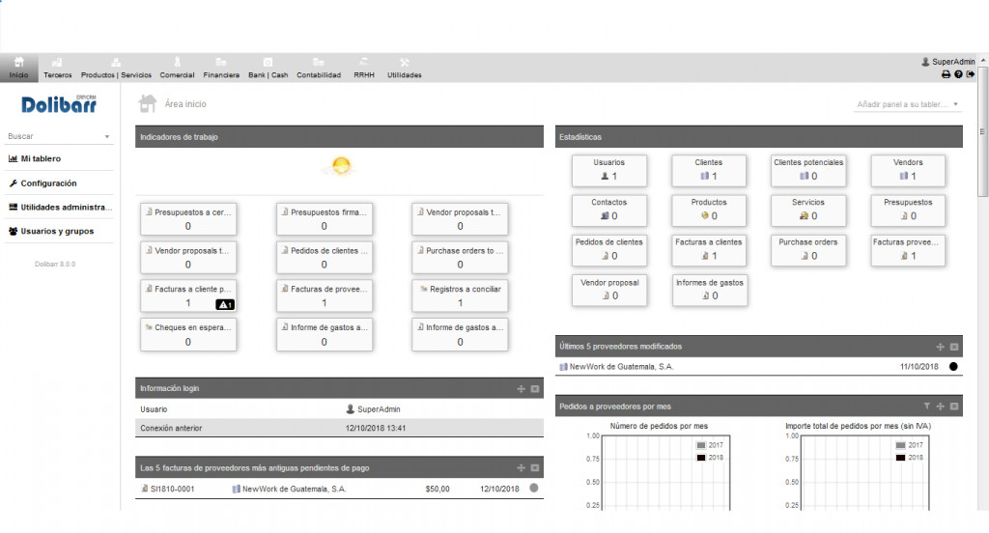
Task: Click the help question mark icon
Action: click(x=958, y=74)
